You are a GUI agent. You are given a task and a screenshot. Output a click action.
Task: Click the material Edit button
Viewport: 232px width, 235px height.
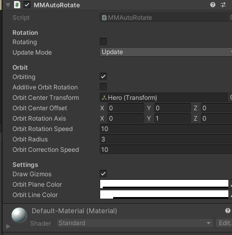tap(224, 223)
